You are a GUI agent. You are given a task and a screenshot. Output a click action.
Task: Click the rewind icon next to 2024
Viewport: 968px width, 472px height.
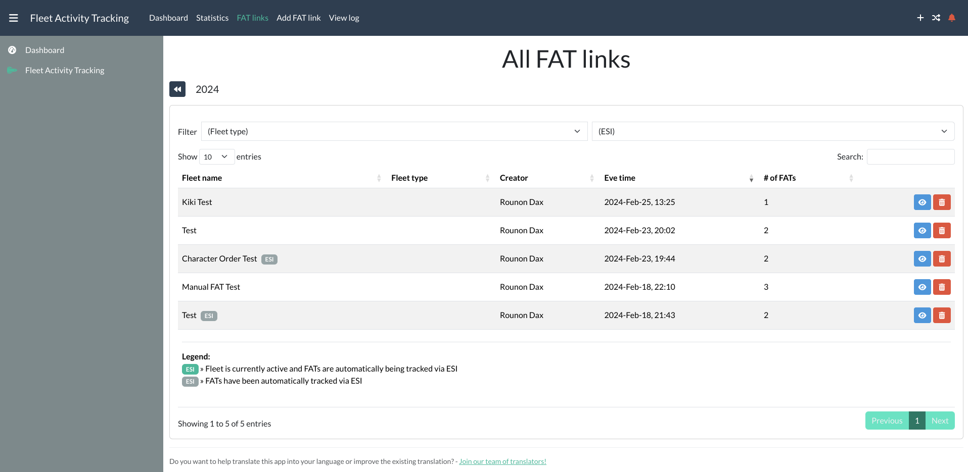click(177, 89)
